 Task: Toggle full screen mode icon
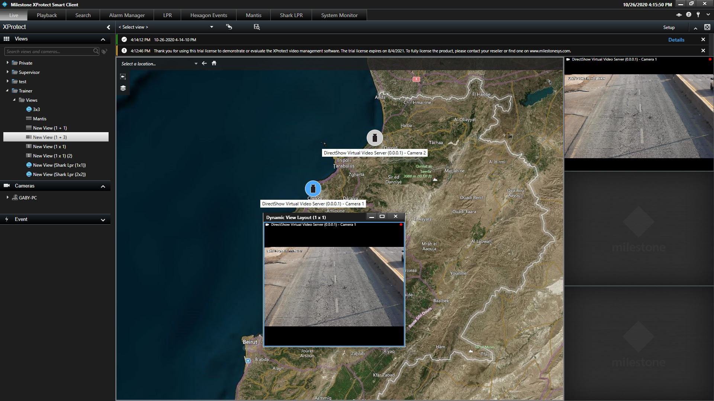707,27
